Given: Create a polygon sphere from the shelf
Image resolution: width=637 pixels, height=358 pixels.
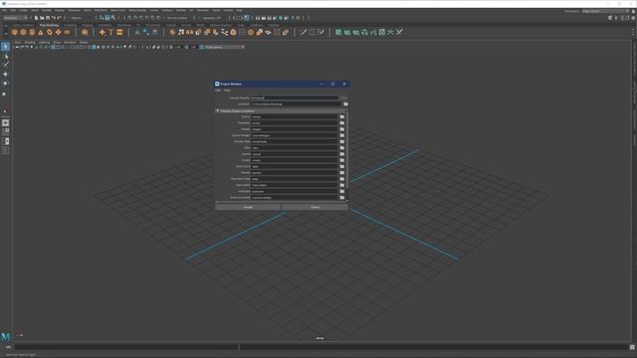Looking at the screenshot, I should tap(15, 32).
